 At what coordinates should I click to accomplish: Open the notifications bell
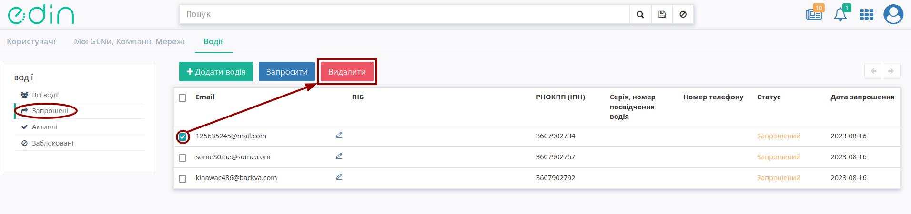pos(841,13)
